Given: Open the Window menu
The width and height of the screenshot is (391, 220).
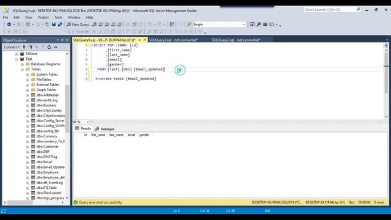Looking at the screenshot, I should point(74,18).
